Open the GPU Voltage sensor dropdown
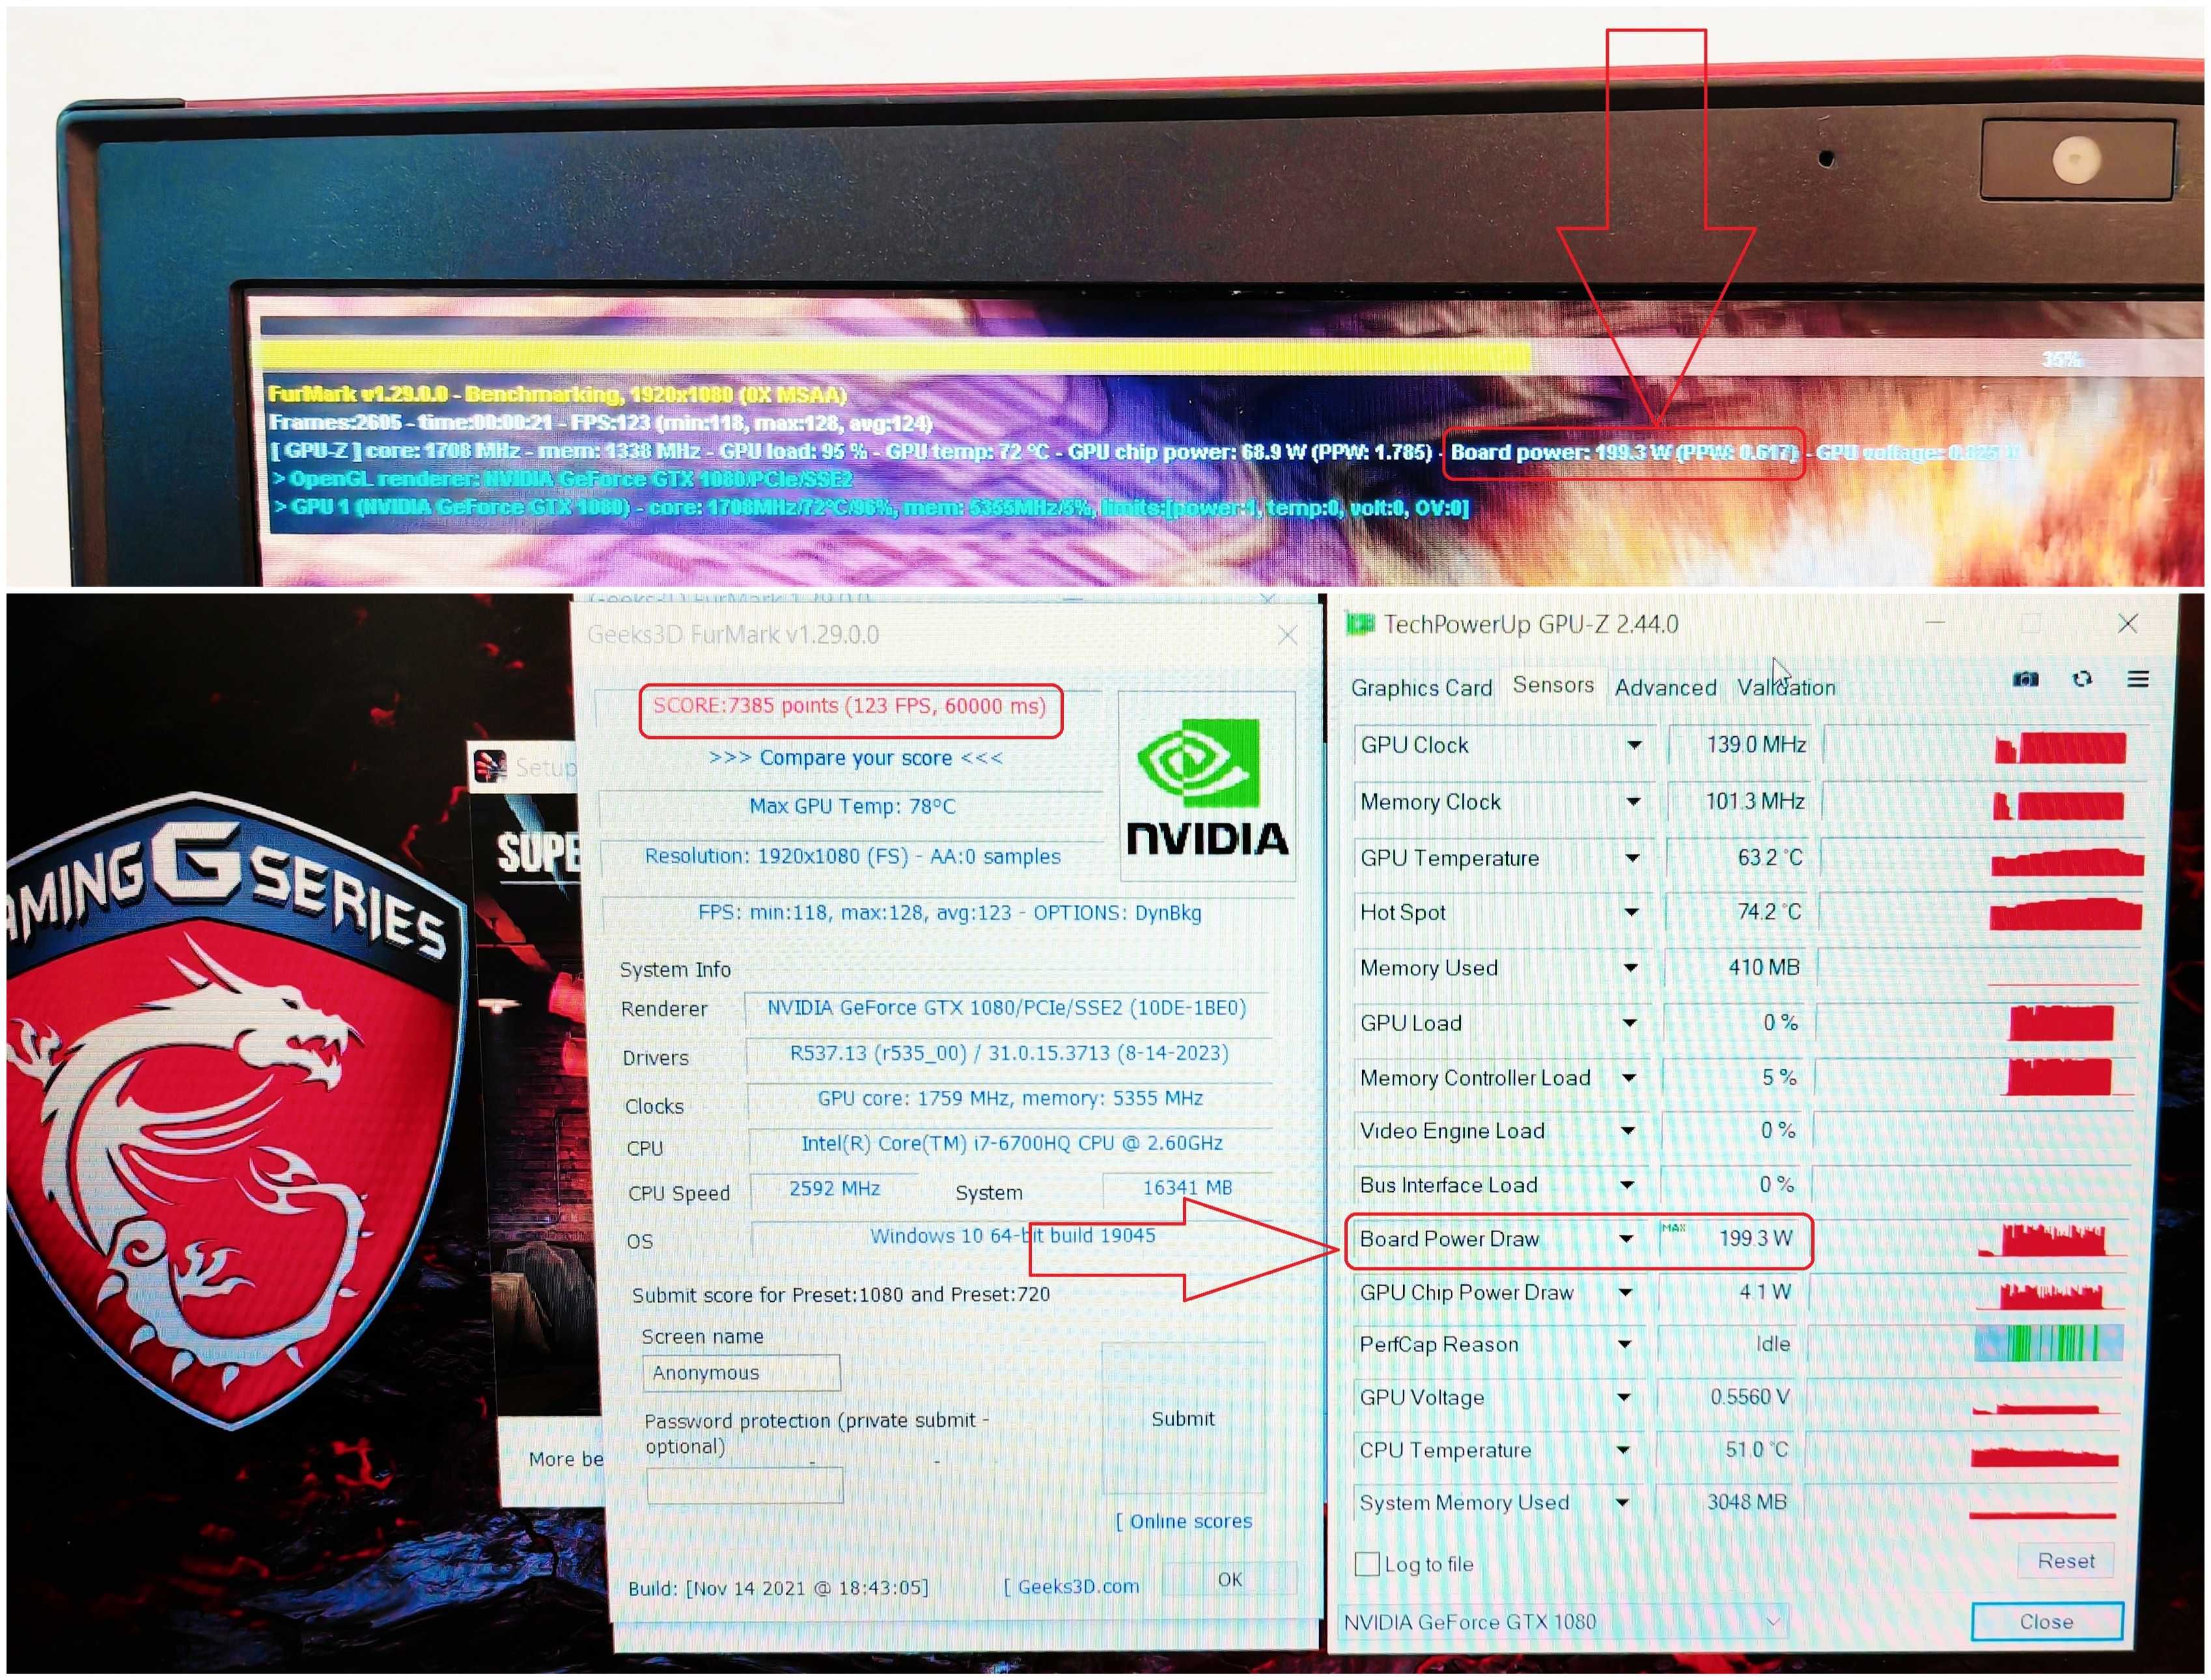This screenshot has height=1680, width=2211. 1624,1398
